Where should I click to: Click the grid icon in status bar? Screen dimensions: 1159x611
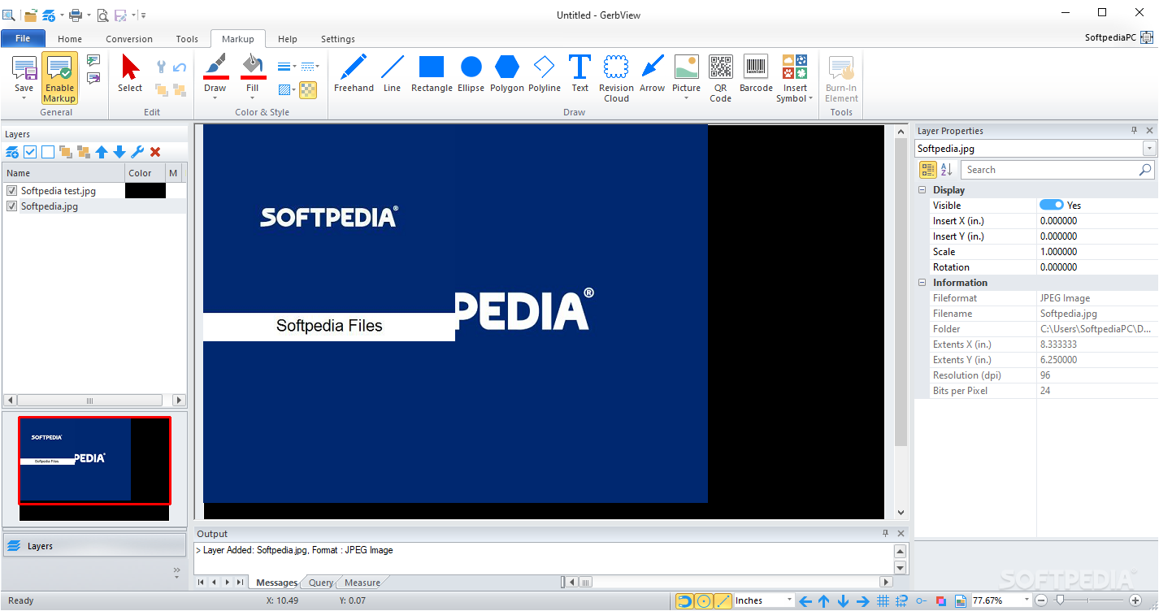[x=883, y=601]
